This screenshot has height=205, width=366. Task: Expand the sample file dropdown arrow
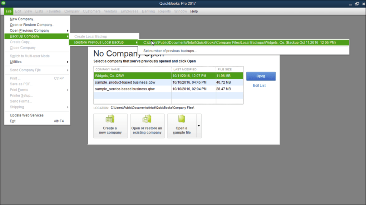tap(199, 126)
